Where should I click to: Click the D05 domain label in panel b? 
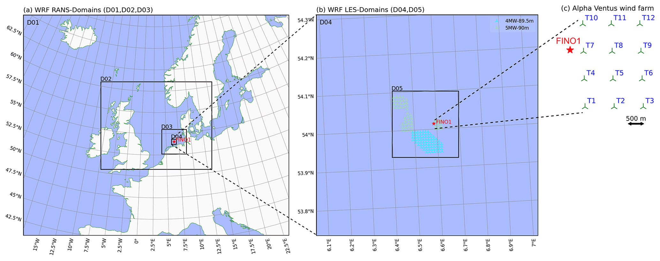click(397, 88)
